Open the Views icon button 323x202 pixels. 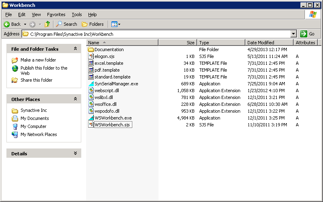(x=114, y=24)
